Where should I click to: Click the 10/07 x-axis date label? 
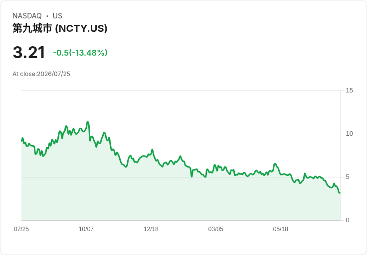[x=86, y=229]
